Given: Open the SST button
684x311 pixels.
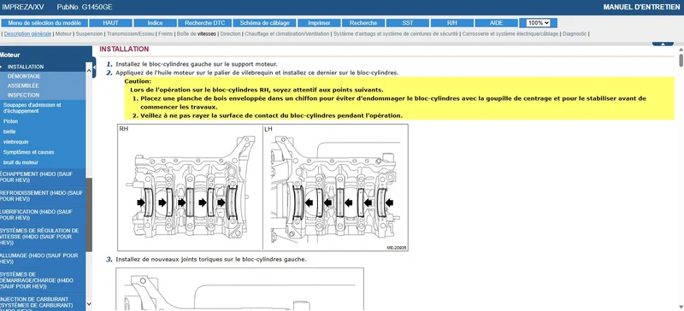Looking at the screenshot, I should [408, 23].
